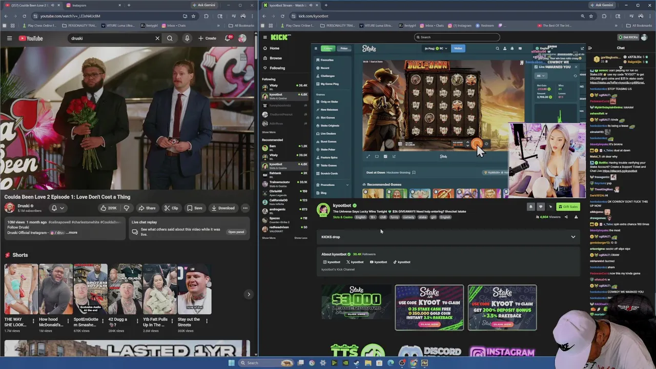Image resolution: width=656 pixels, height=369 pixels.
Task: Open Browse in Kick sidebar
Action: coord(272,58)
